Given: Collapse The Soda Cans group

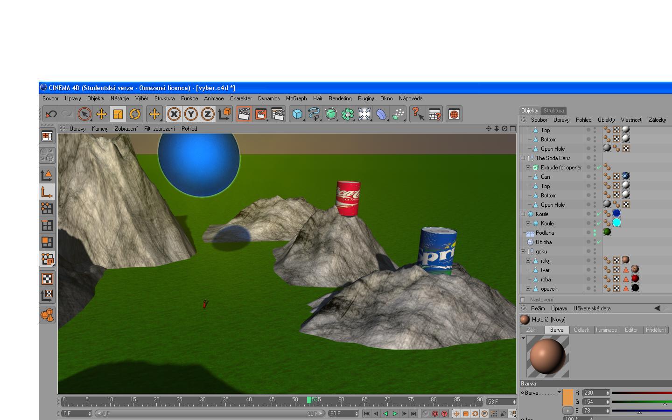Looking at the screenshot, I should pos(523,158).
